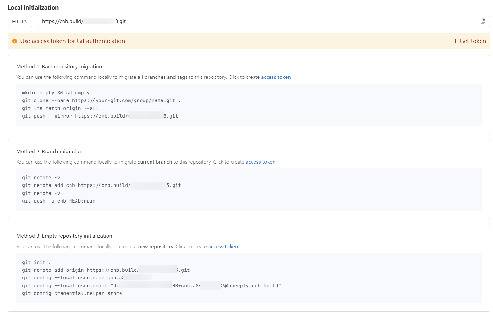Click the plus icon beside Get token
Screen dimensions: 493x318
[455, 41]
